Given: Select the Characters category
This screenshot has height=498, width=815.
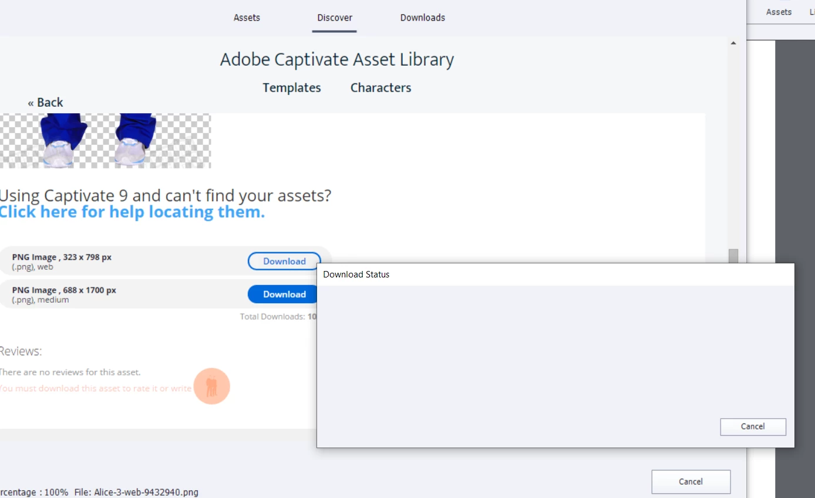Looking at the screenshot, I should [x=380, y=87].
